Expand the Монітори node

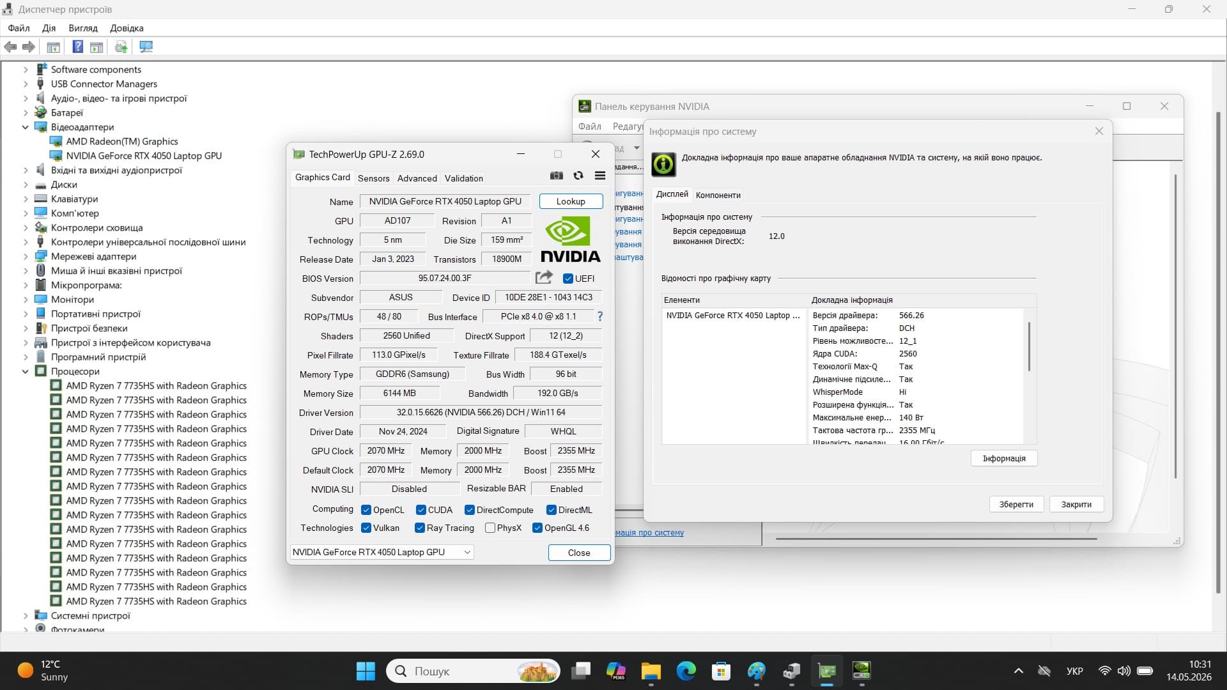pyautogui.click(x=26, y=300)
